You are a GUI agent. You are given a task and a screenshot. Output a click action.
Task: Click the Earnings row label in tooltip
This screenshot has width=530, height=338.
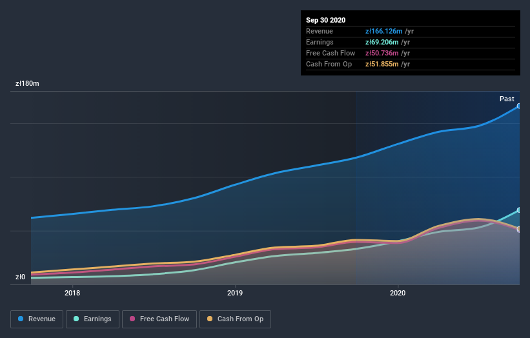point(320,42)
